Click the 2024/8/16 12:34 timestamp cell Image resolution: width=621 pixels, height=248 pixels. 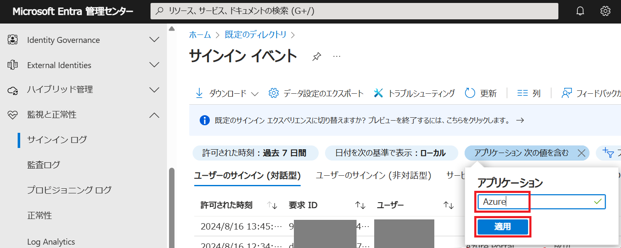241,245
